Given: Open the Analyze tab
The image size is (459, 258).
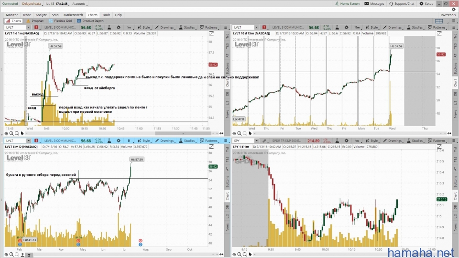Looking at the screenshot, I should tap(41, 15).
